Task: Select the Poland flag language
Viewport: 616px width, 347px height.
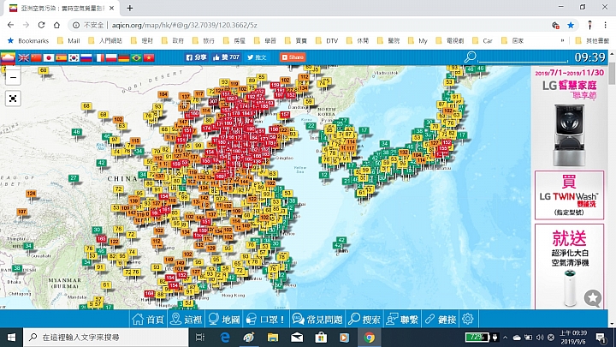Action: (111, 58)
